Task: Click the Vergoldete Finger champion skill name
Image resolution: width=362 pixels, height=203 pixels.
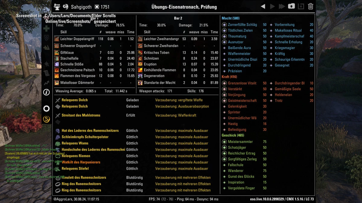Action: point(241,188)
